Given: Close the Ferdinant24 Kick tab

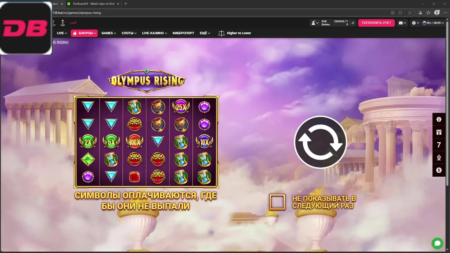Looking at the screenshot, I should [118, 4].
